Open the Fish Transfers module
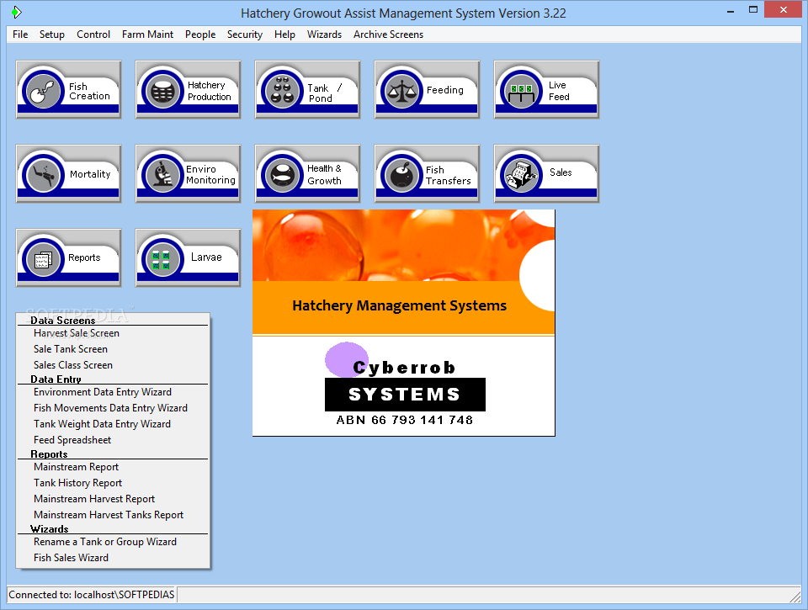The width and height of the screenshot is (808, 610). [428, 173]
